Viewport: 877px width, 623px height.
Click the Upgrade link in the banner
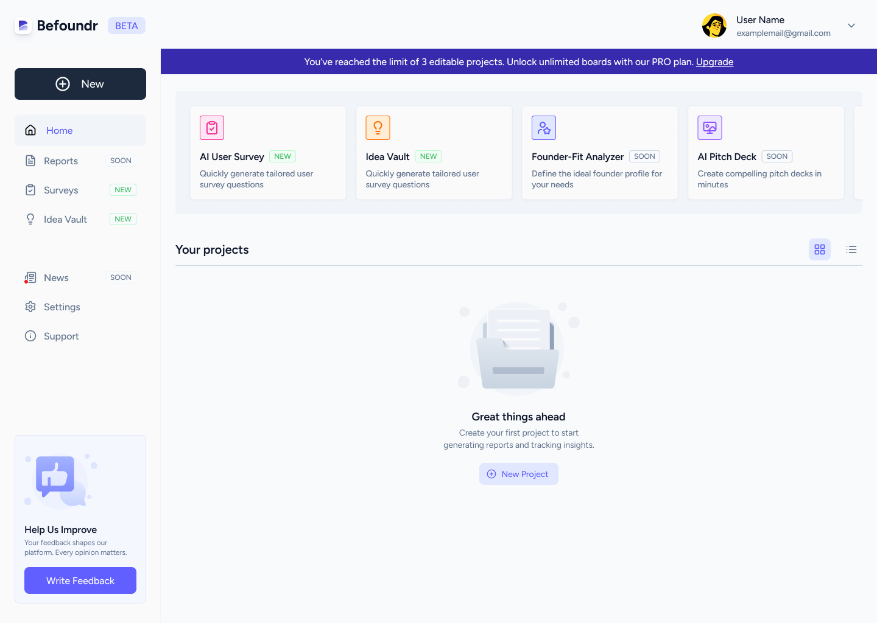tap(714, 61)
